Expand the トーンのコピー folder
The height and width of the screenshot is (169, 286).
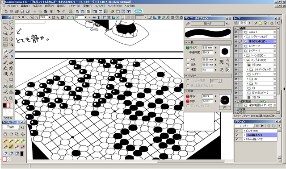coord(244,55)
